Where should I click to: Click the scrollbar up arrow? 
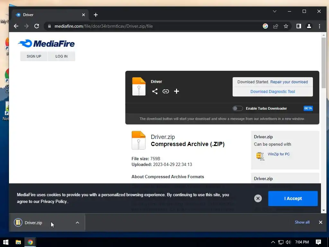coord(324,35)
